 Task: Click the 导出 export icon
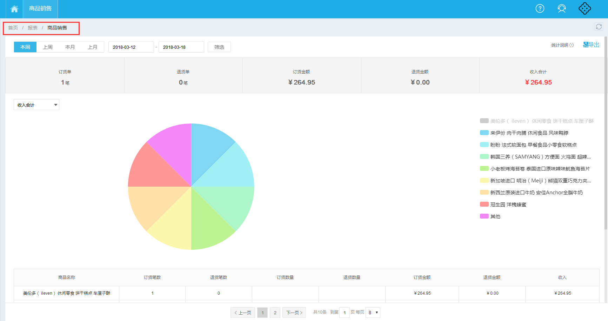coord(591,45)
